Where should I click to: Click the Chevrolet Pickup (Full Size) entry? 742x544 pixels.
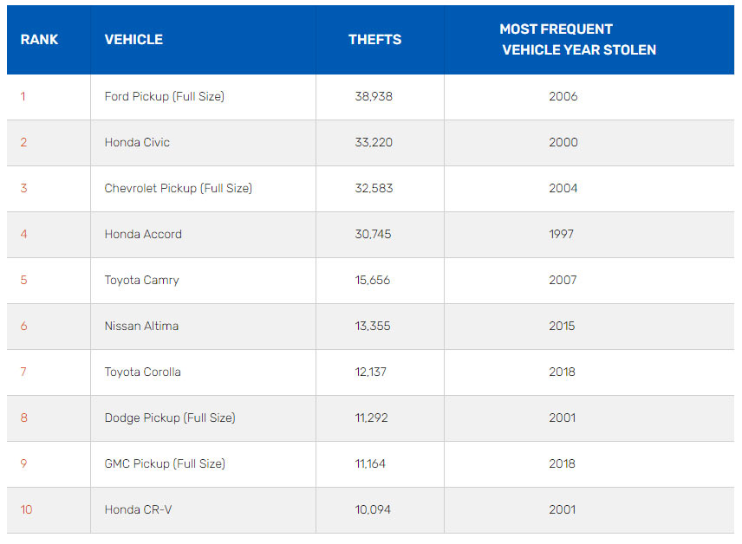[x=178, y=188]
